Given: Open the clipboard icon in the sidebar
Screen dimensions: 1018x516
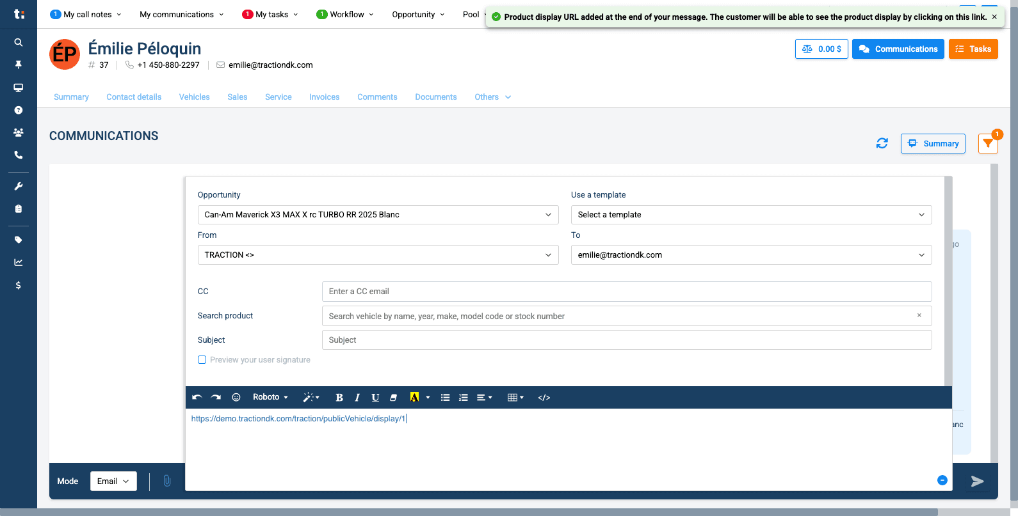Looking at the screenshot, I should coord(19,208).
